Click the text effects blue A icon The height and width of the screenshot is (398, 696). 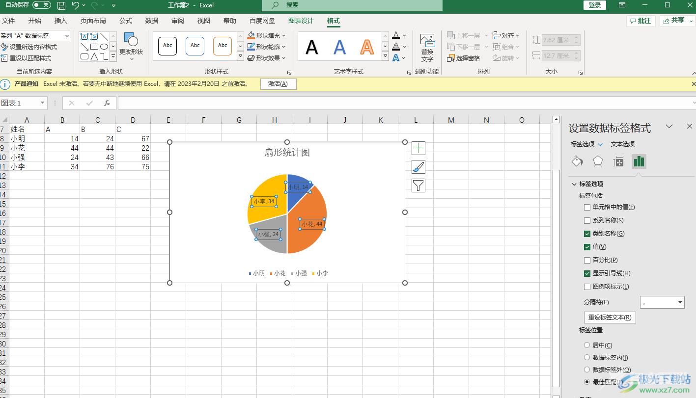click(x=396, y=58)
